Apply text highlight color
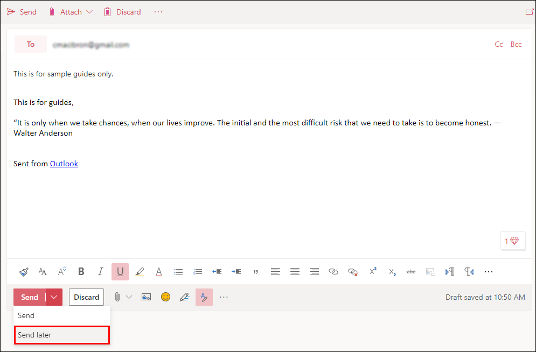Screen dimensions: 536x352 click(140, 272)
